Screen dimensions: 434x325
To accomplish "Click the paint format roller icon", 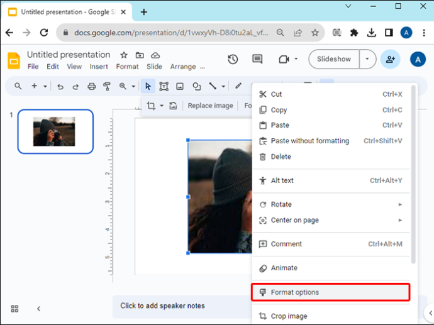I will (x=107, y=86).
